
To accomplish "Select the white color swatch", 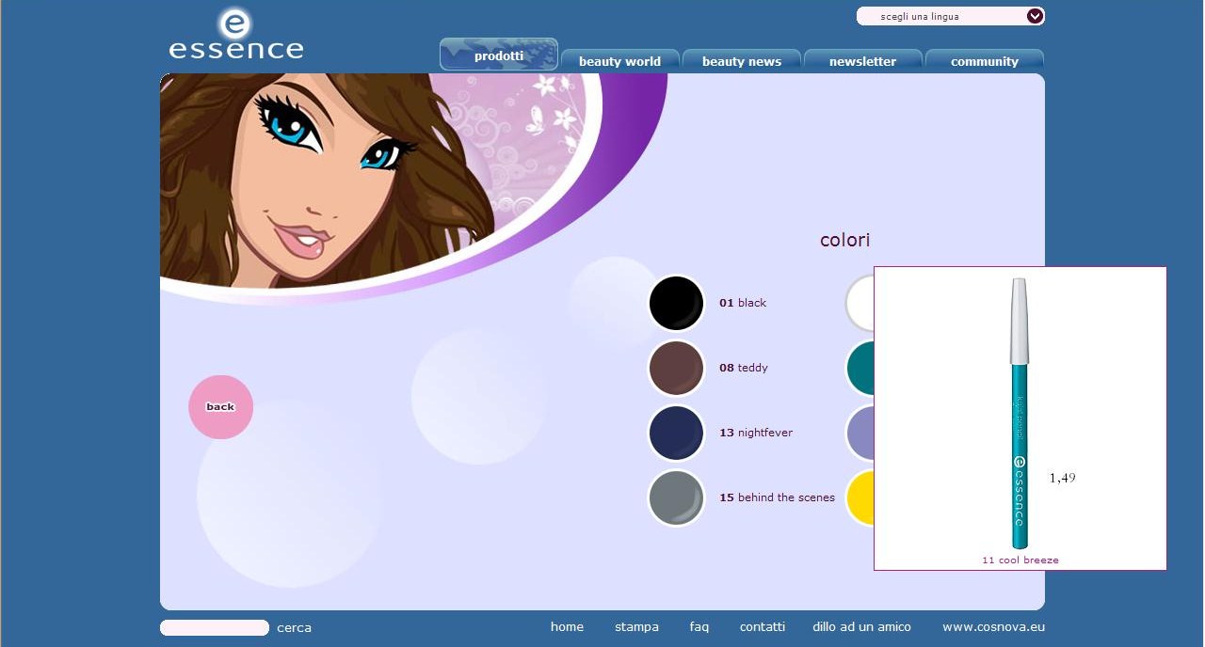I will click(x=860, y=303).
